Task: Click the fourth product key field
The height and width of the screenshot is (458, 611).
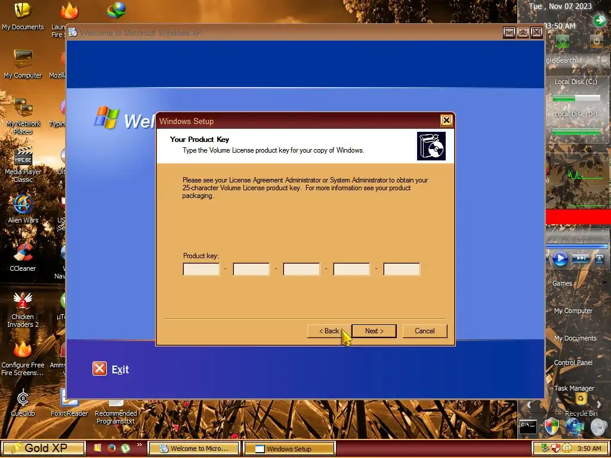Action: click(351, 269)
